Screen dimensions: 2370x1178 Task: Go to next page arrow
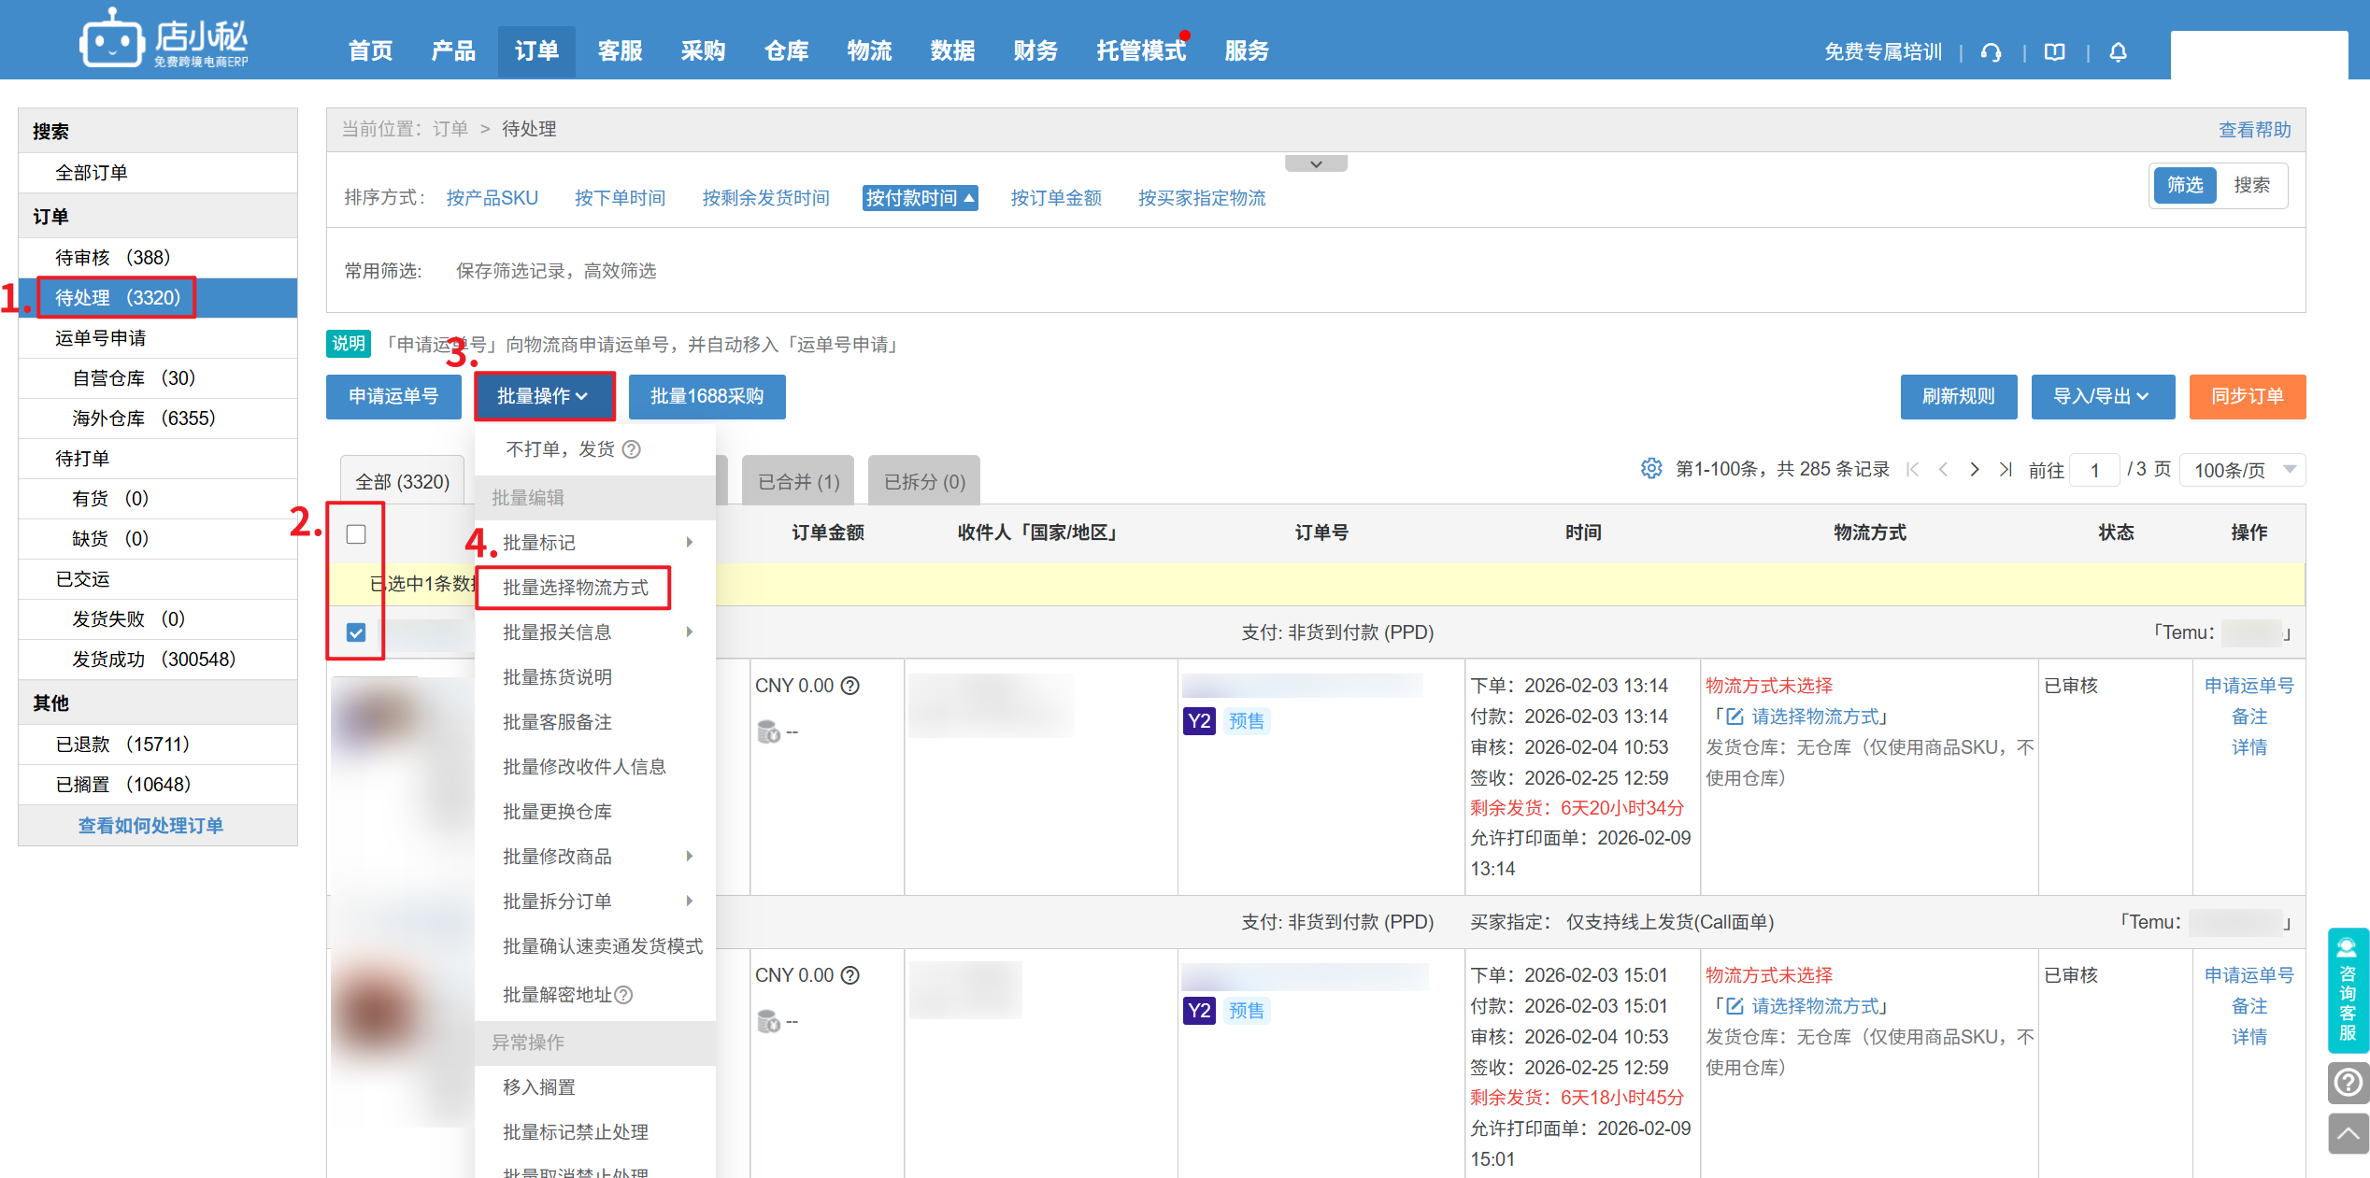click(1975, 470)
